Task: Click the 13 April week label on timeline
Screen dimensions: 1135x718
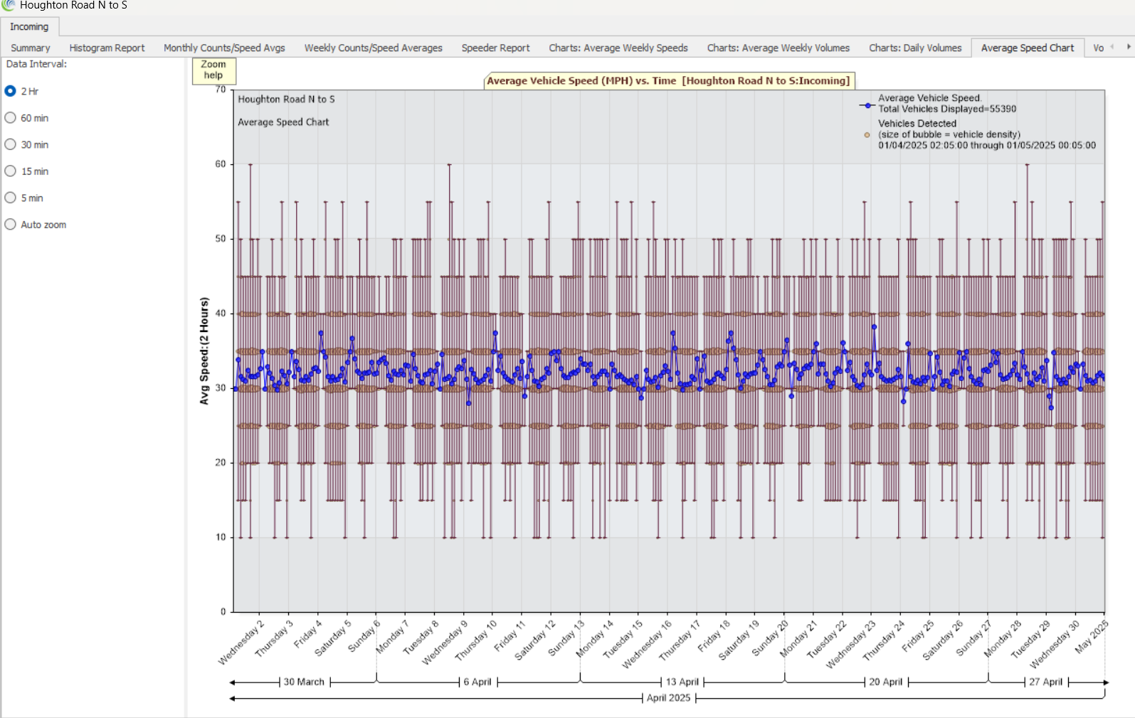Action: pyautogui.click(x=682, y=682)
